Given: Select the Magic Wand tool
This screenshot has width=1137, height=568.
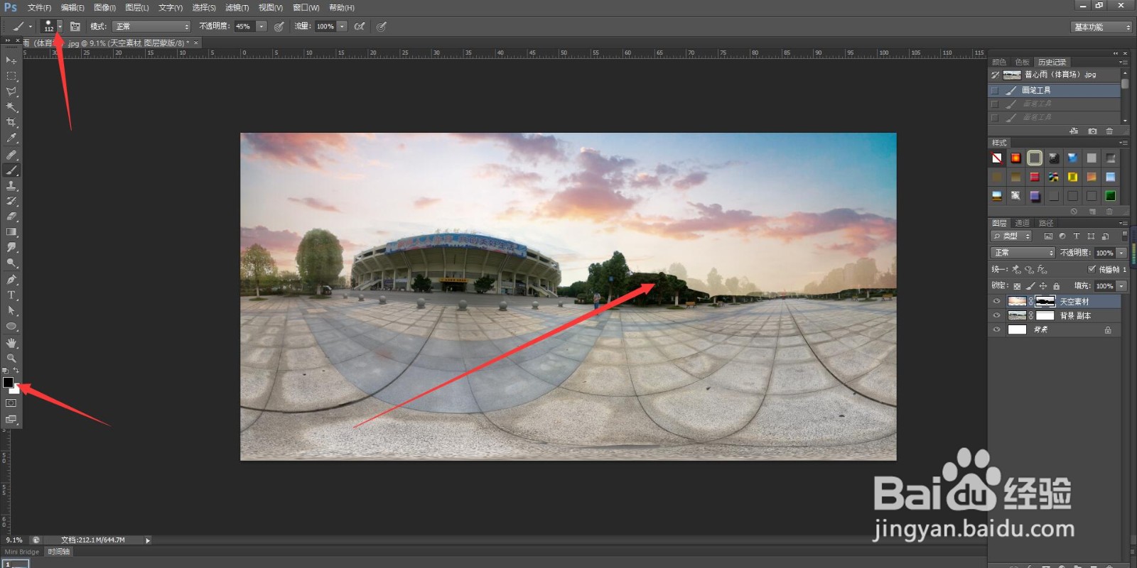Looking at the screenshot, I should 11,107.
